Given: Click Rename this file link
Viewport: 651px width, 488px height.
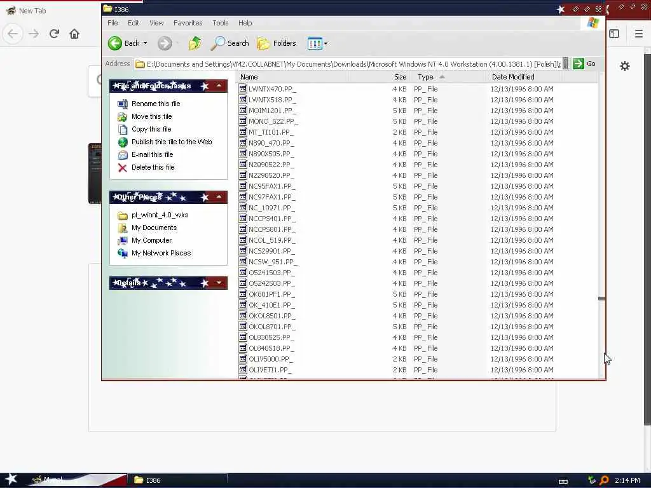Looking at the screenshot, I should click(x=156, y=104).
